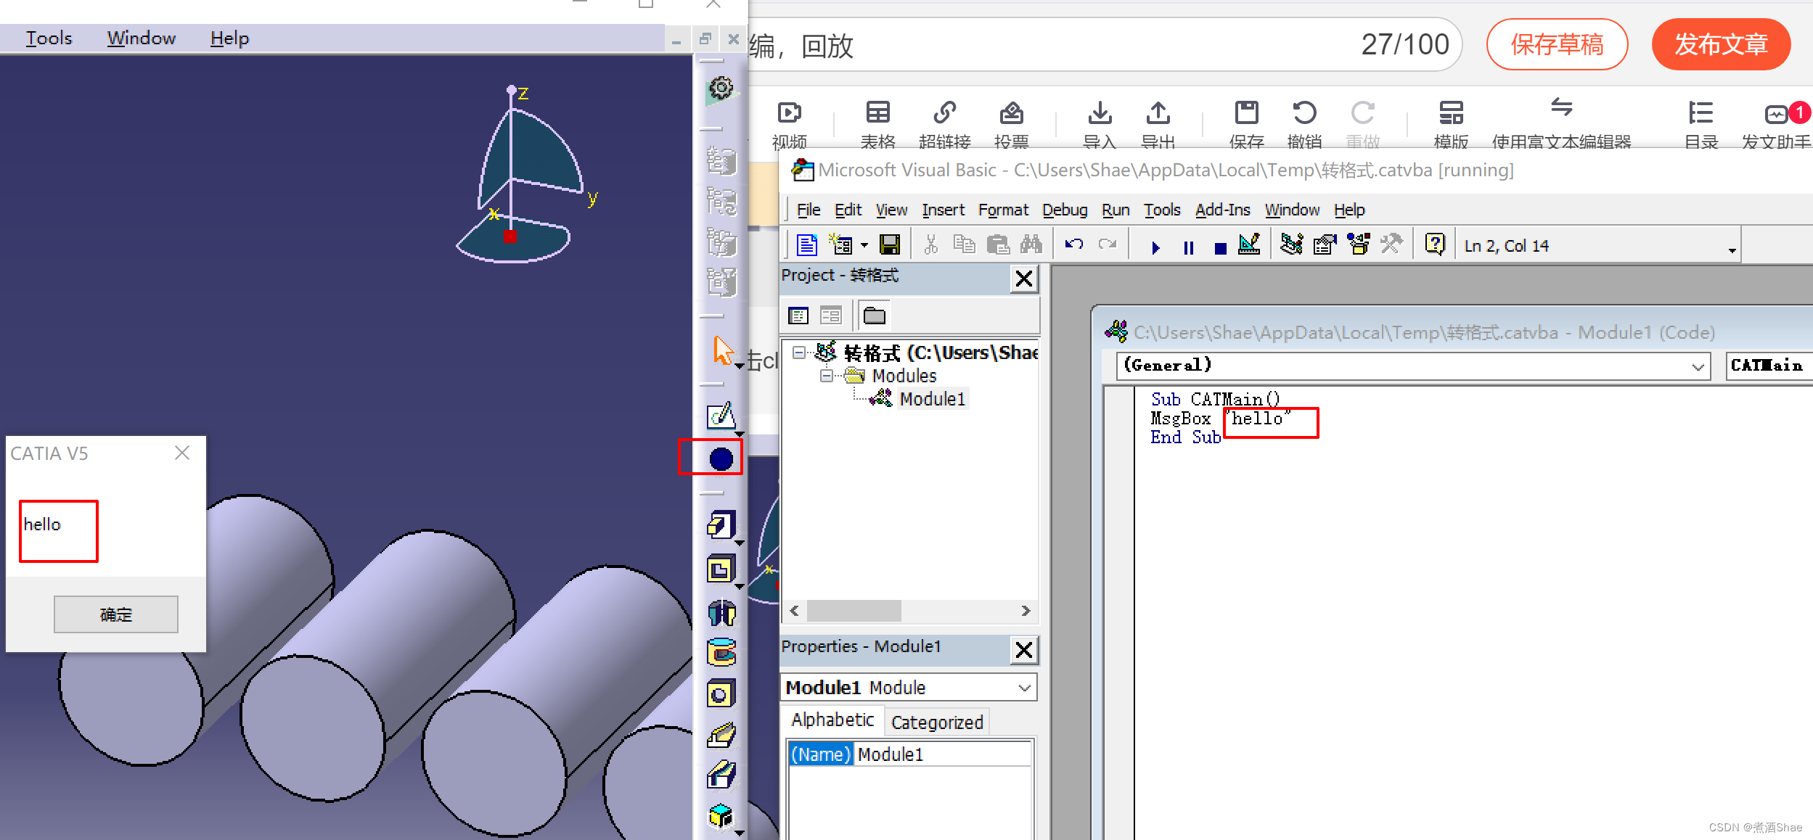Click the Rib tool in CATIA toolbar
This screenshot has height=840, width=1813.
[721, 736]
